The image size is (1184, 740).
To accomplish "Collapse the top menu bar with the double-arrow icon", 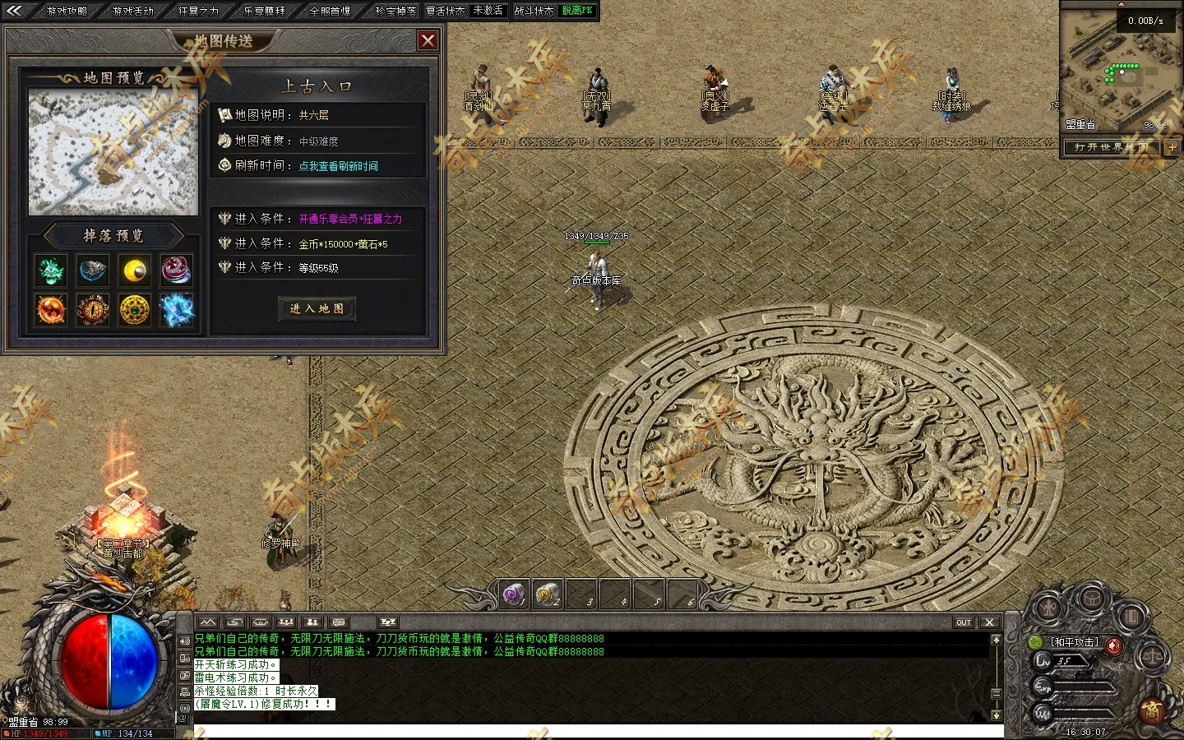I will (15, 11).
